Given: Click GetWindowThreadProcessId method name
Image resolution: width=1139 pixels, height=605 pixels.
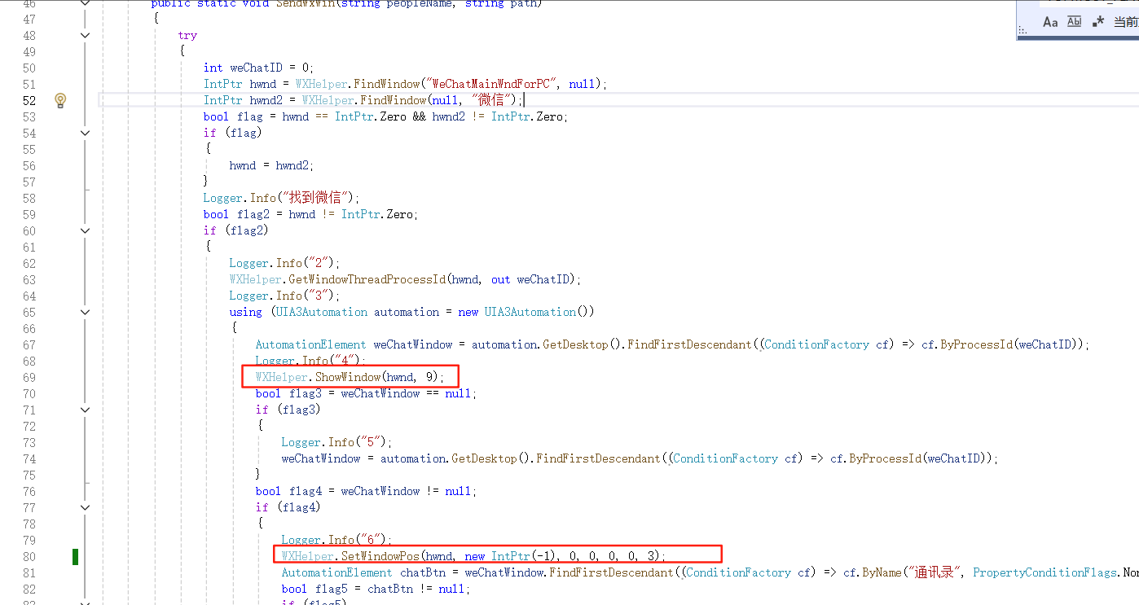Looking at the screenshot, I should [367, 279].
